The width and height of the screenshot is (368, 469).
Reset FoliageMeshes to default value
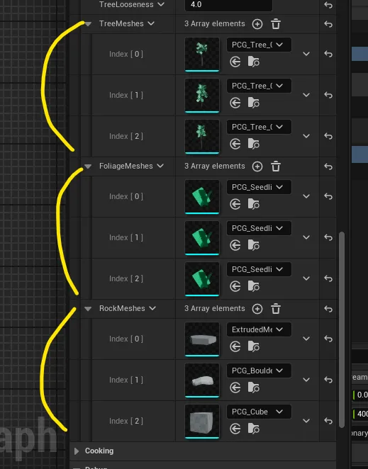[328, 166]
